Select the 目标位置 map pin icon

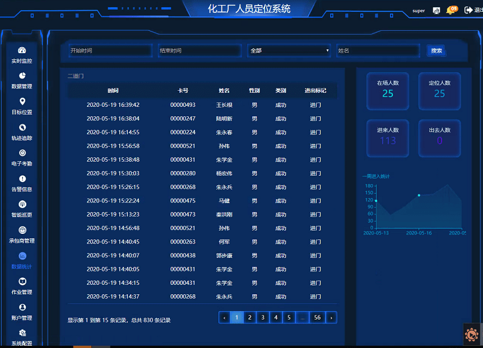click(22, 101)
